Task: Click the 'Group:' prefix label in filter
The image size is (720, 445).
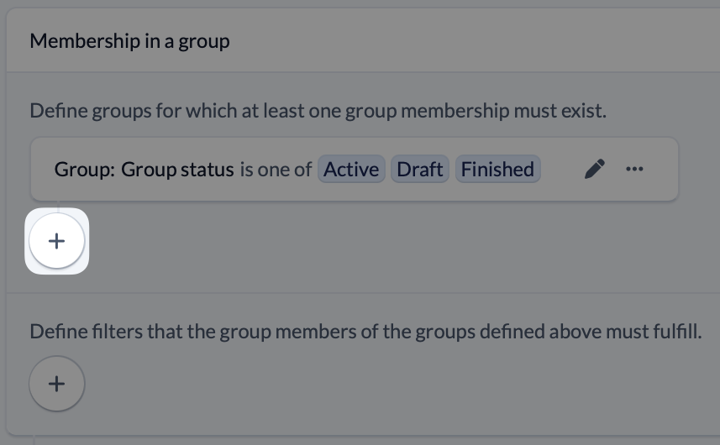Action: coord(85,170)
